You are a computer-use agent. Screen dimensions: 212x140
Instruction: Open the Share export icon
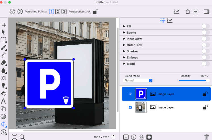point(188,12)
